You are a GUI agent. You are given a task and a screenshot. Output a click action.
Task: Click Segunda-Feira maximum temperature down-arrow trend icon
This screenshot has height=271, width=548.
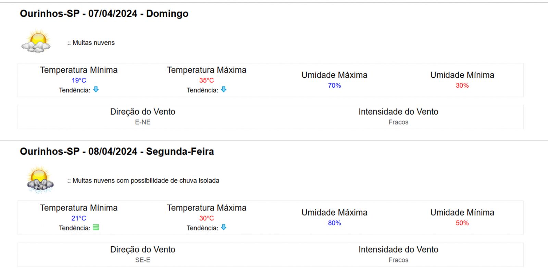tap(224, 227)
